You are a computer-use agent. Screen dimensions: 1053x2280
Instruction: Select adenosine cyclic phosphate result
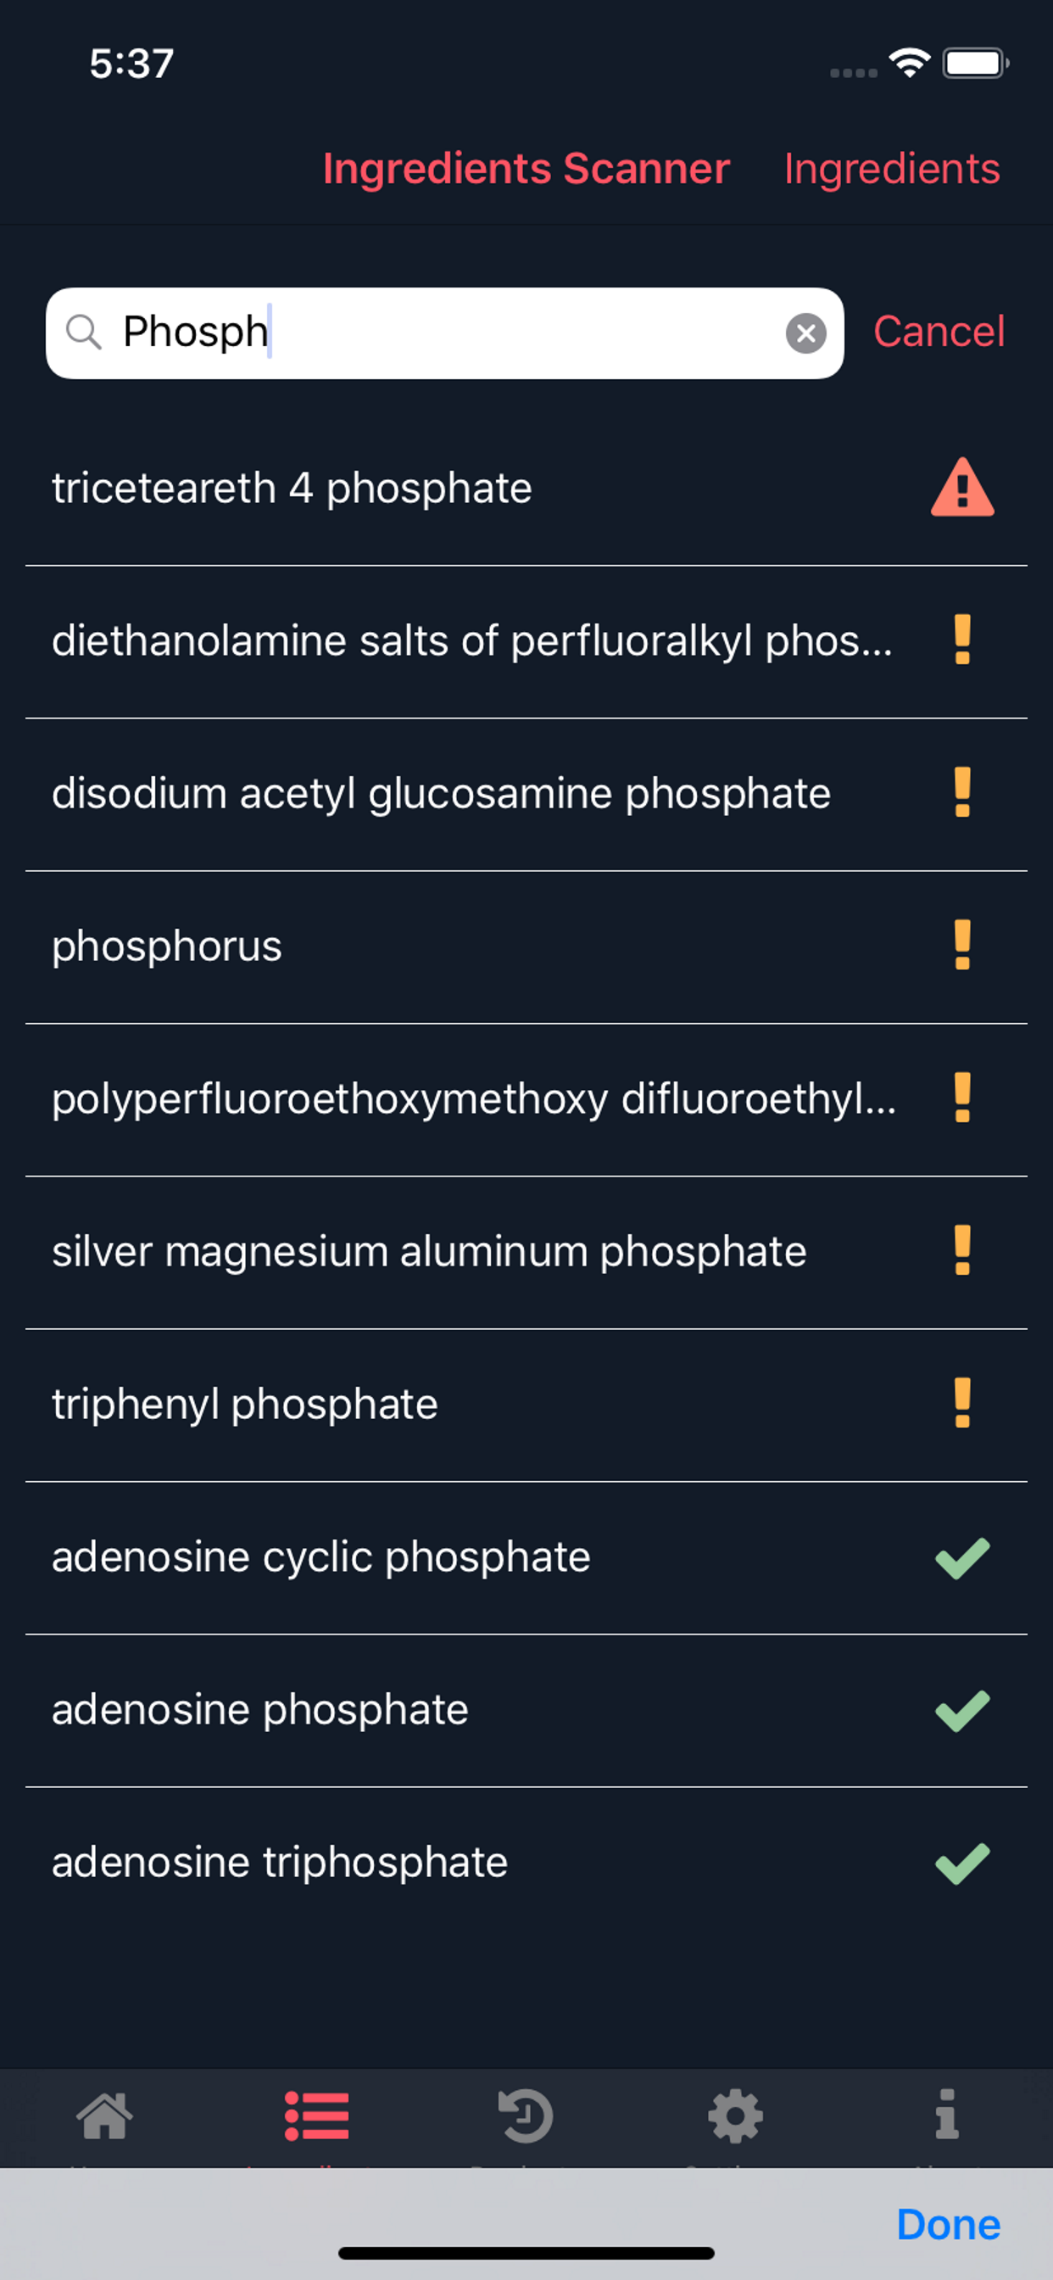[x=526, y=1558]
